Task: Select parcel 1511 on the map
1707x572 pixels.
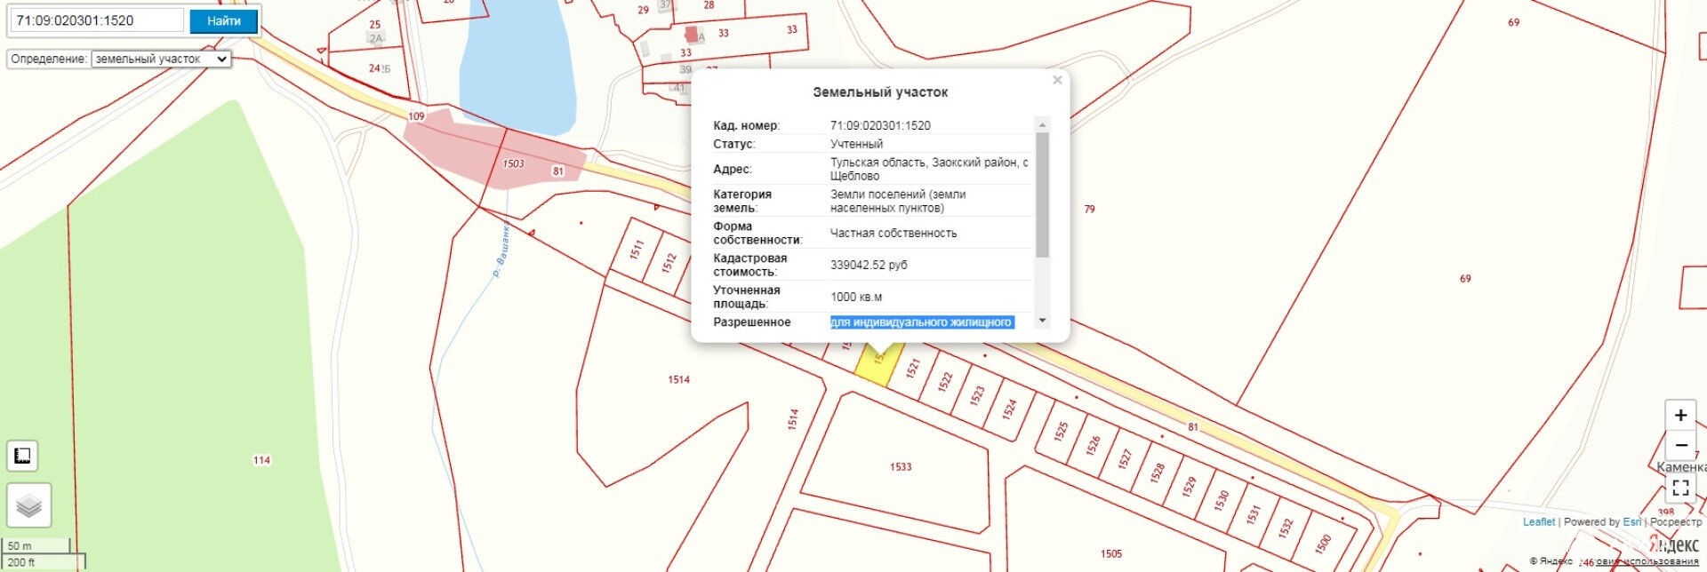Action: point(636,250)
